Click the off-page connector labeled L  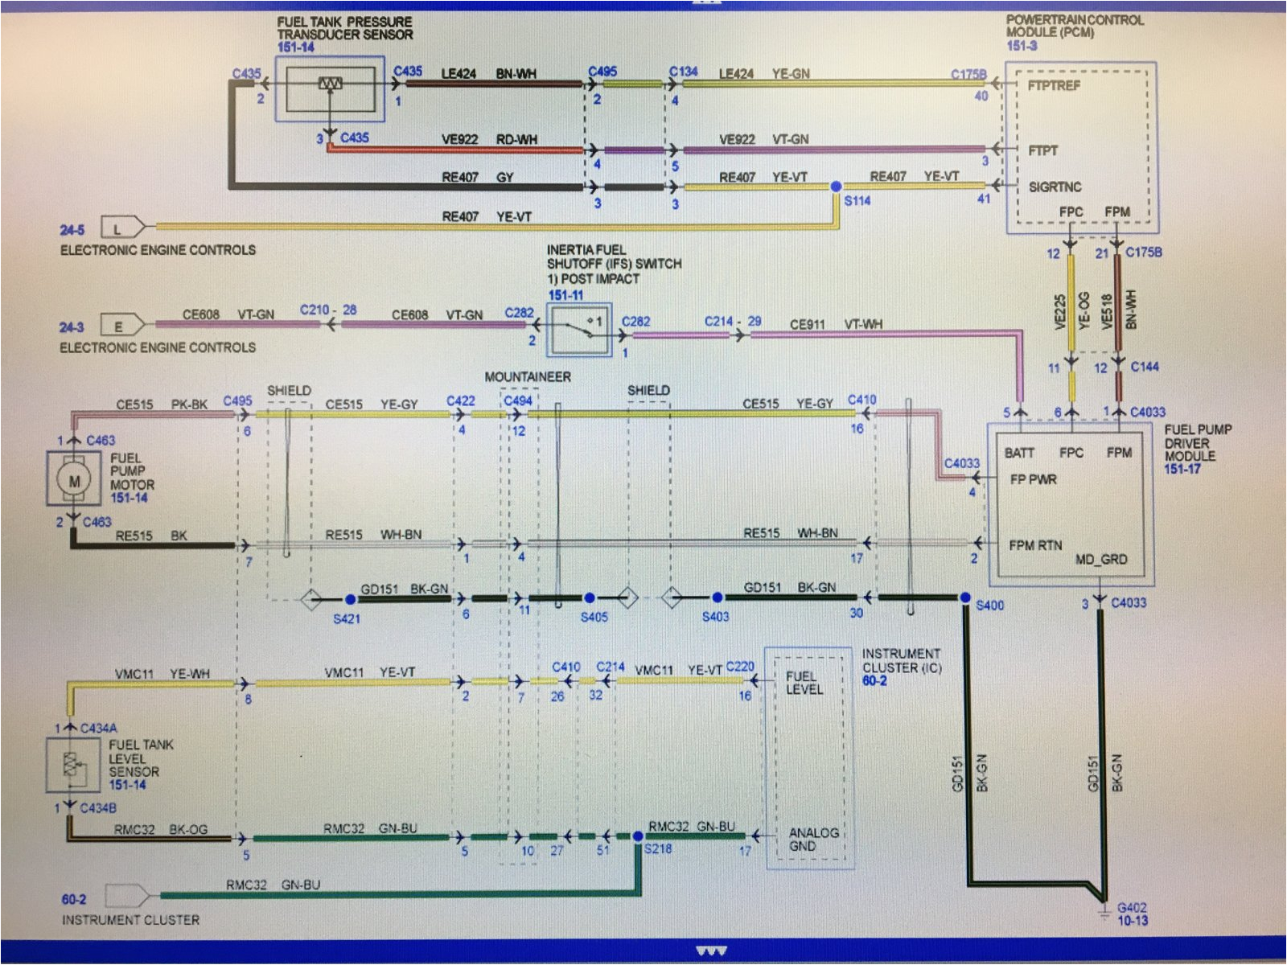tap(122, 229)
